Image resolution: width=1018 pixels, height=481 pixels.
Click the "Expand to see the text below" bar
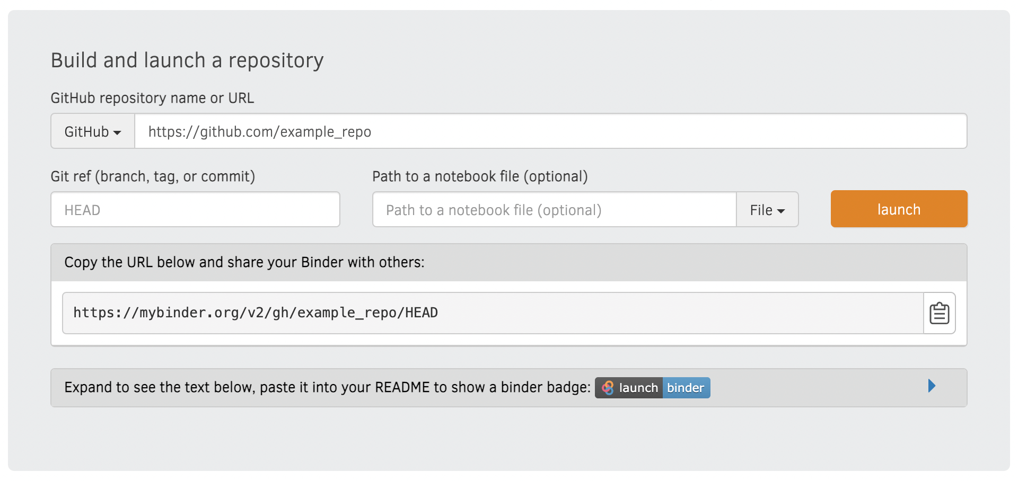[x=509, y=388]
